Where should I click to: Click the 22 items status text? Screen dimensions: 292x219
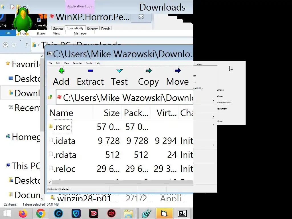pos(10,204)
